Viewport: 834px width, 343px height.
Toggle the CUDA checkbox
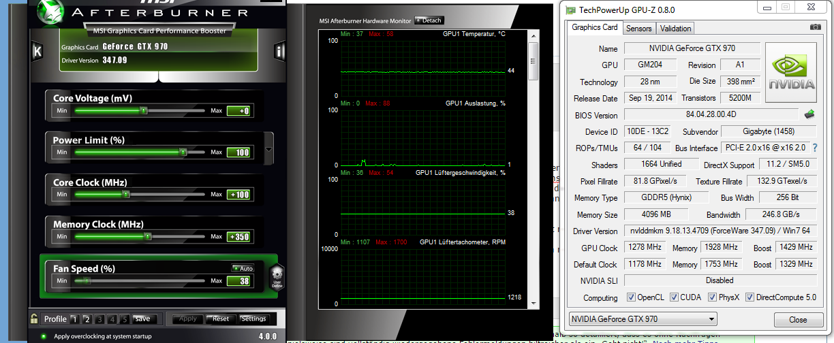[675, 298]
